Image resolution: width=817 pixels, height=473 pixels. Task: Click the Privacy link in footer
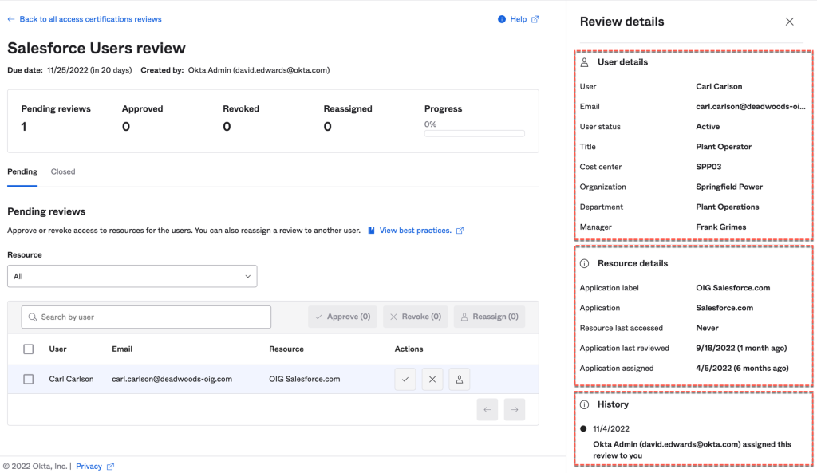[x=89, y=466]
